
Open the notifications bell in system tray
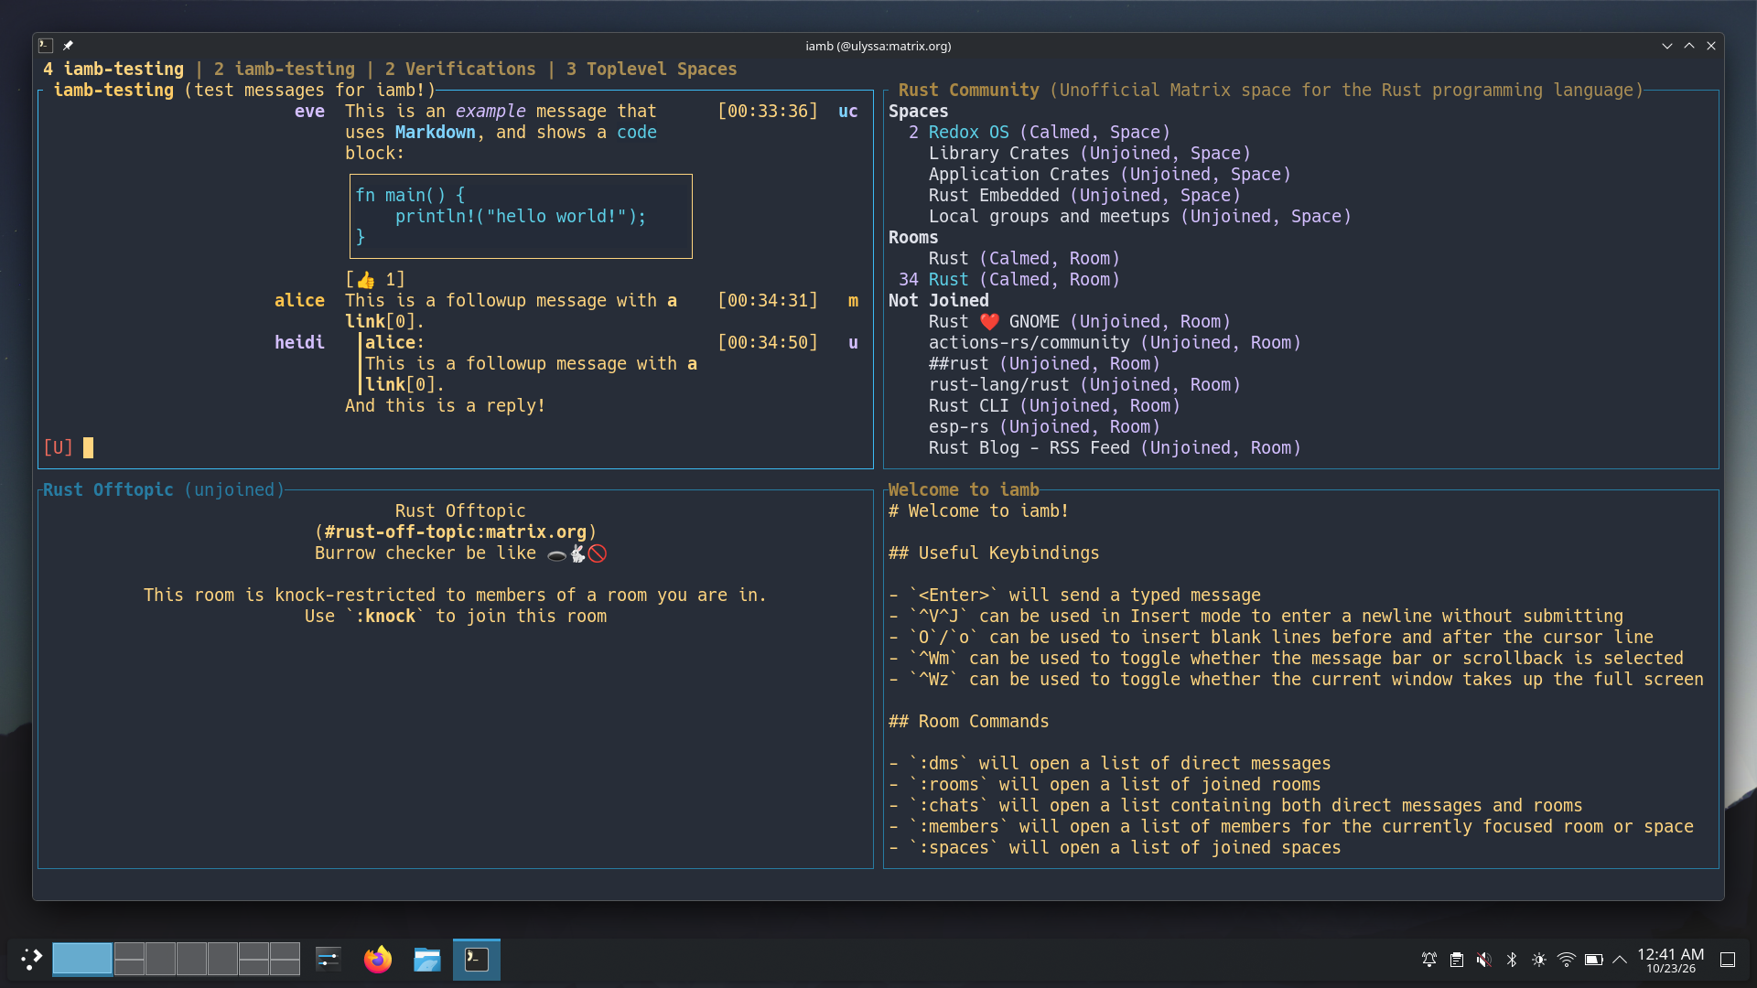click(1429, 960)
